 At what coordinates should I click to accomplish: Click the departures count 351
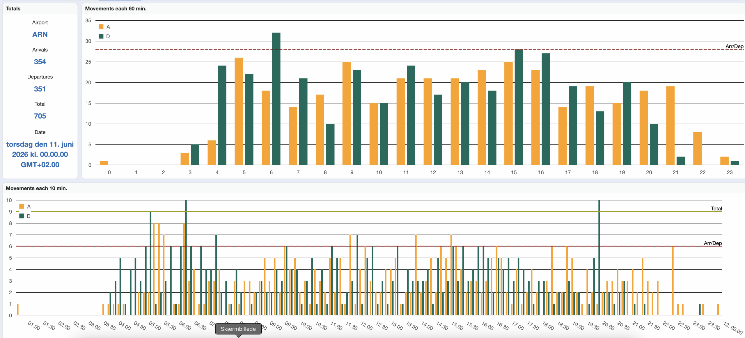pyautogui.click(x=40, y=89)
